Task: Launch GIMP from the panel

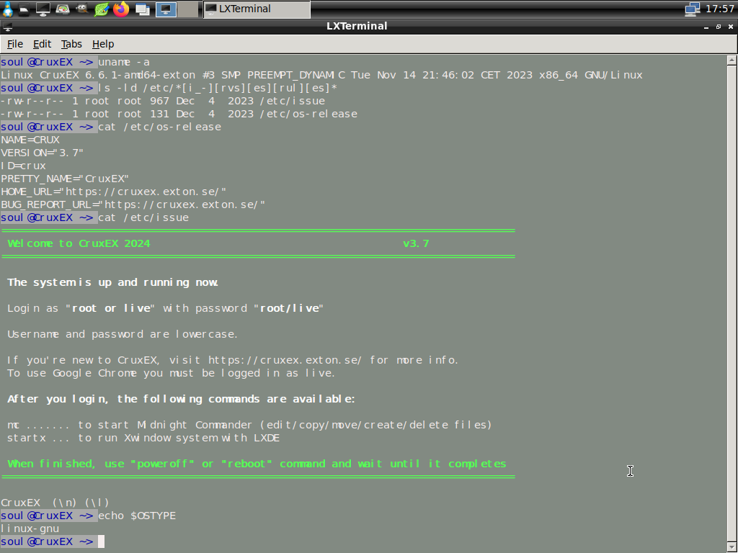Action: pyautogui.click(x=82, y=9)
